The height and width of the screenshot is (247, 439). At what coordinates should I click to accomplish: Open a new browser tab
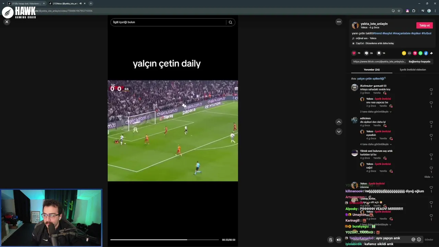91,3
